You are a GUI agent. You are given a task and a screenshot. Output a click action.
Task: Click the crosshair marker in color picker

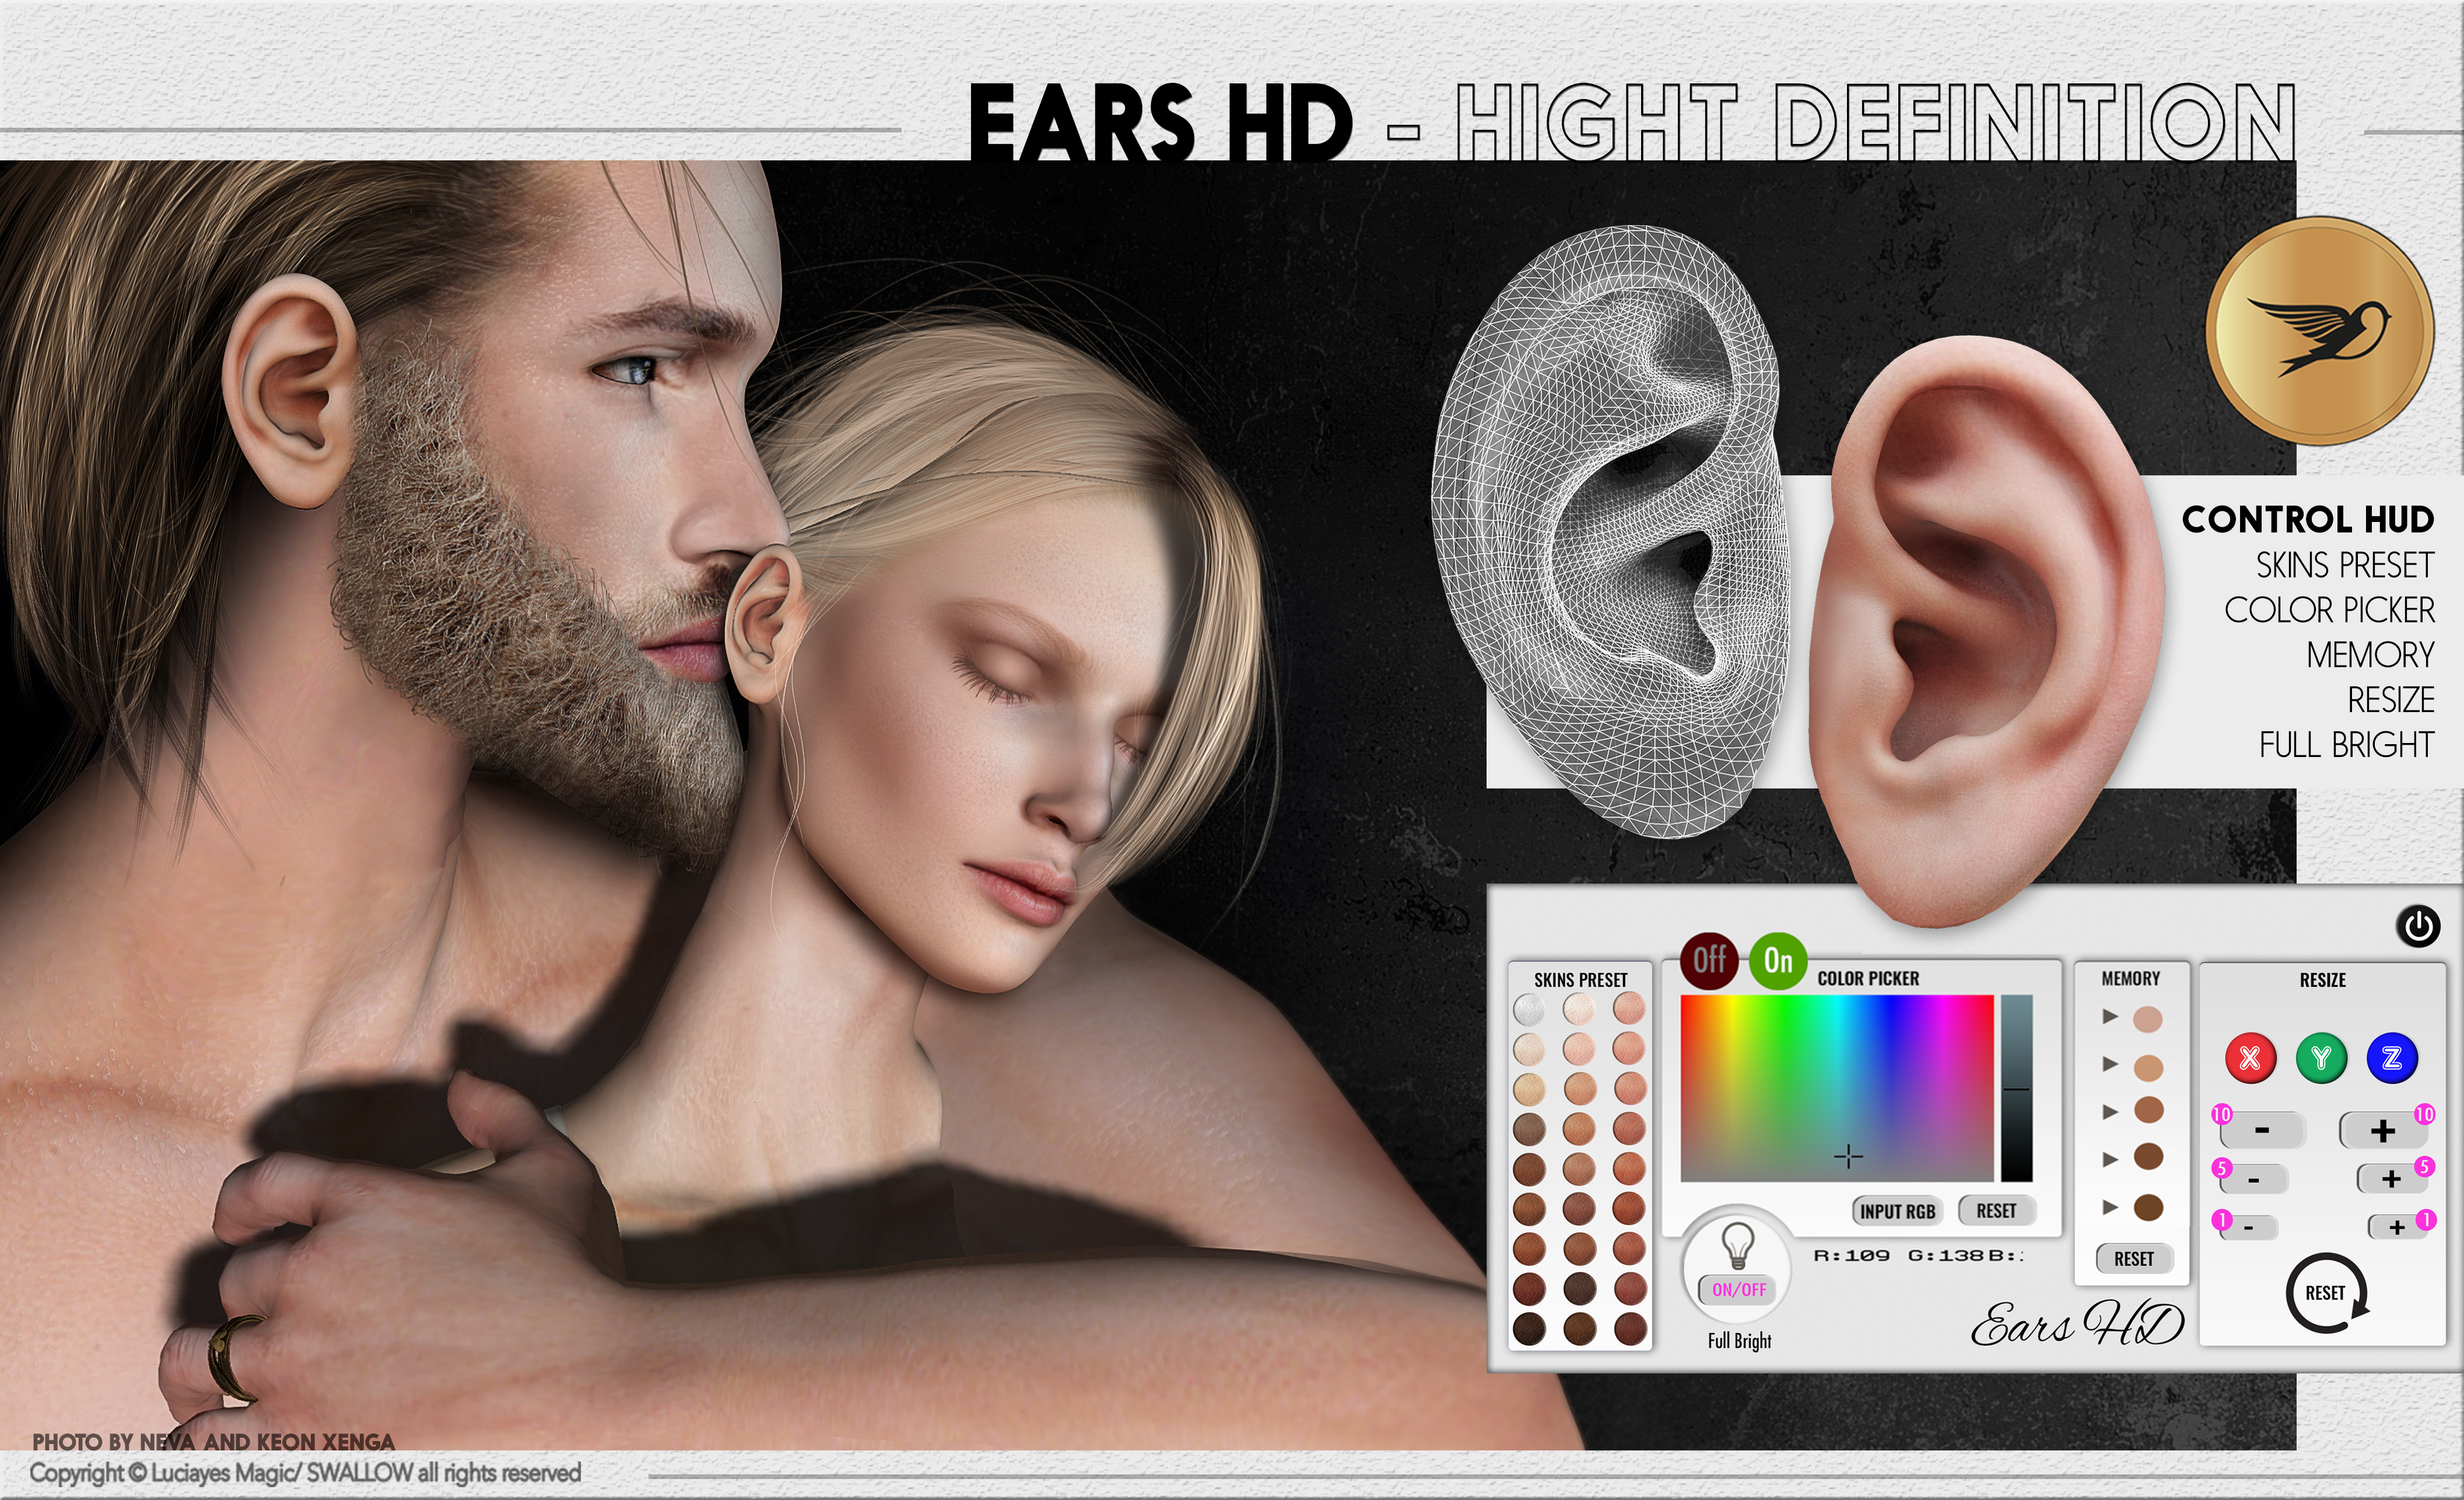click(1849, 1156)
